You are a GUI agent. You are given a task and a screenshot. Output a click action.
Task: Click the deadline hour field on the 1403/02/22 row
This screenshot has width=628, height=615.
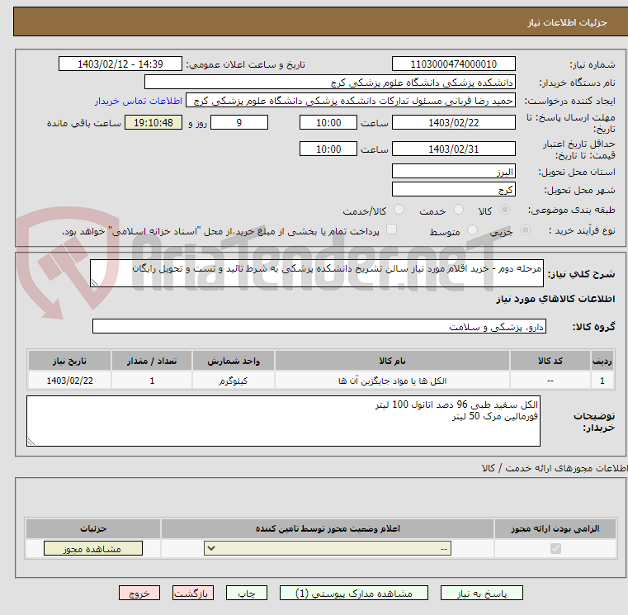(x=328, y=123)
